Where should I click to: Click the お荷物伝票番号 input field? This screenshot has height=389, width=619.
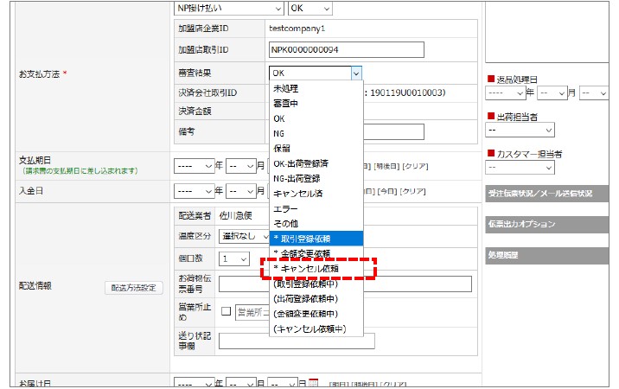pyautogui.click(x=345, y=284)
